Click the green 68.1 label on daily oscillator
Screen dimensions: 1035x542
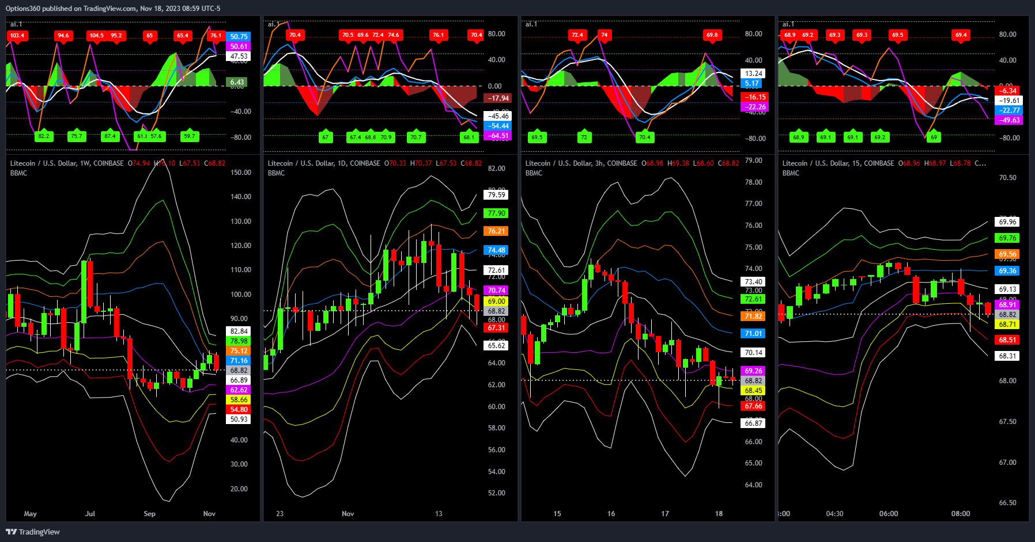(x=469, y=137)
